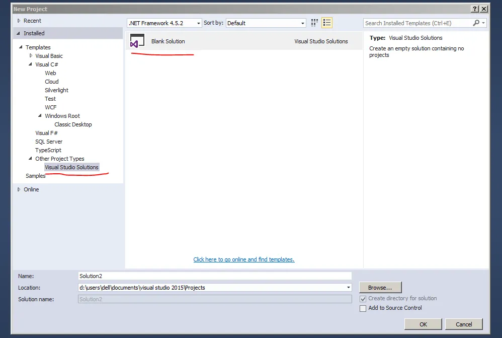Screen dimensions: 502x338
Task: Select the Cloud template category
Action: (51, 82)
